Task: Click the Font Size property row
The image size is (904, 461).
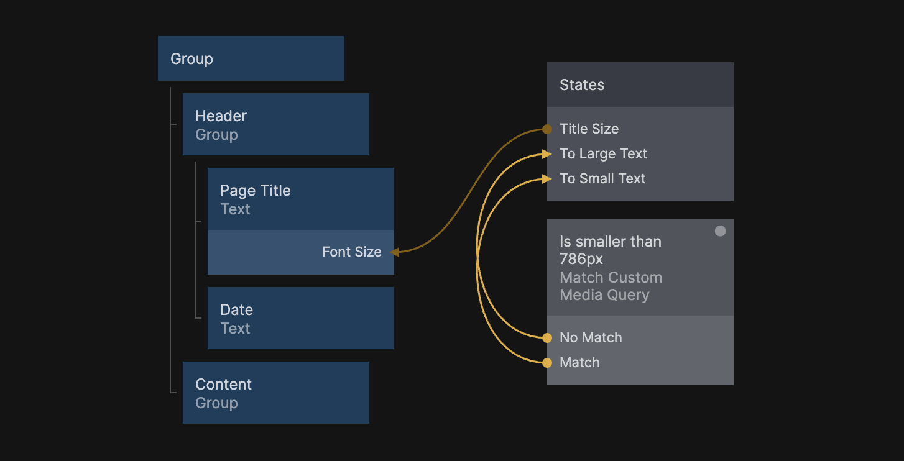Action: pyautogui.click(x=300, y=252)
